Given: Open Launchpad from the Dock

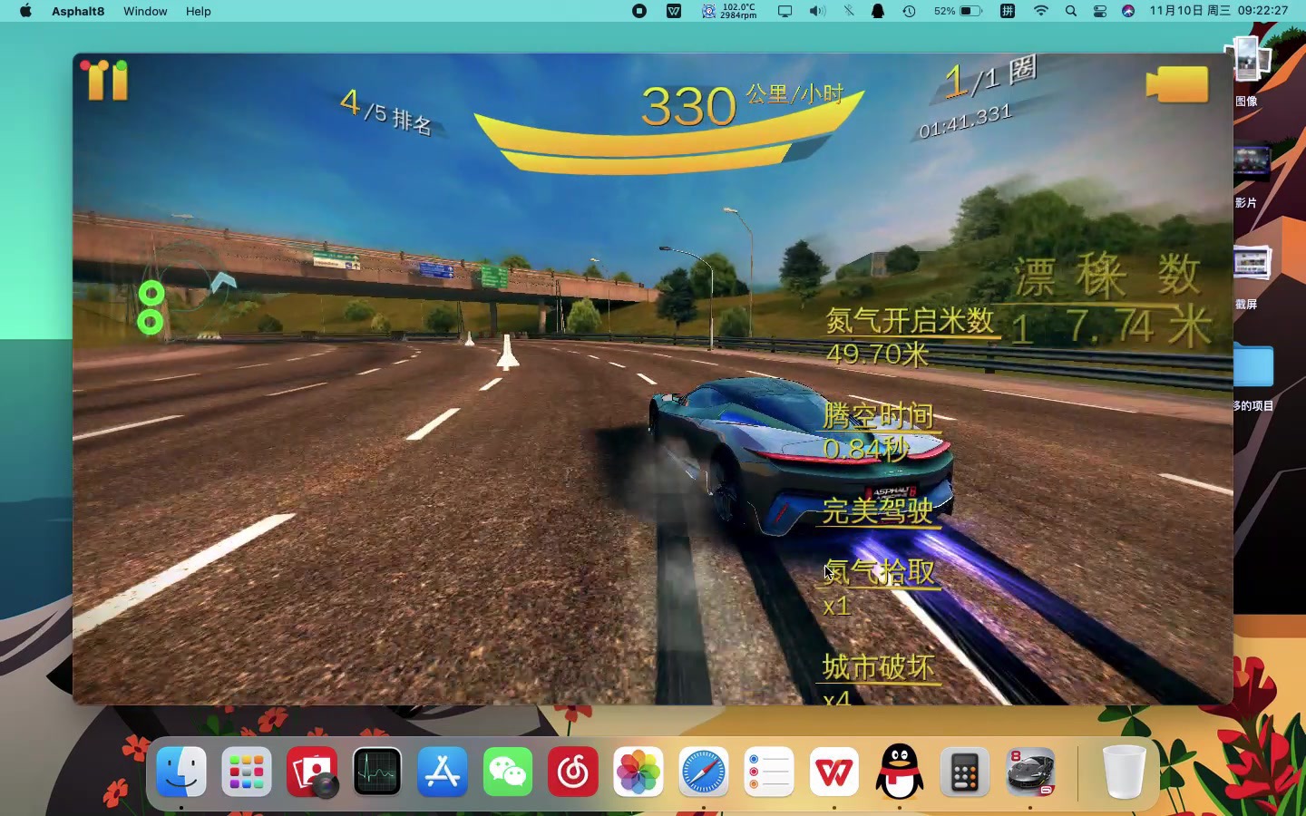Looking at the screenshot, I should click(x=247, y=772).
